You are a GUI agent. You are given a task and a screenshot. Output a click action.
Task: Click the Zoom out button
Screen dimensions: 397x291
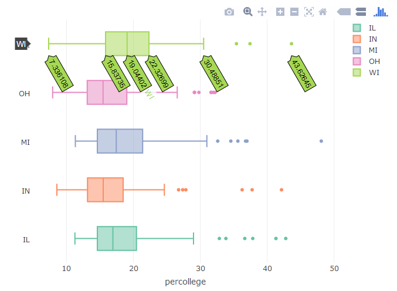294,12
